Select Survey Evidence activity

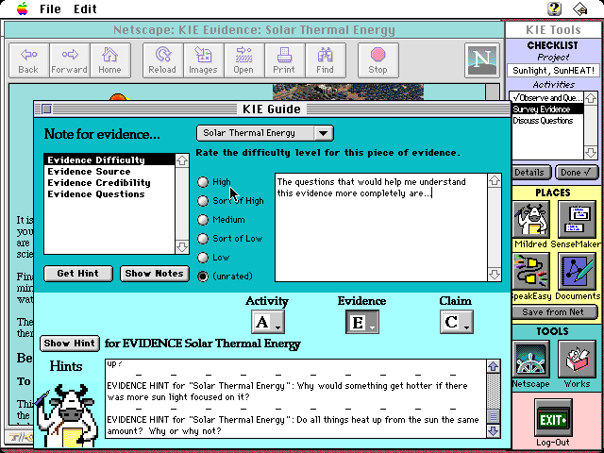[x=547, y=109]
